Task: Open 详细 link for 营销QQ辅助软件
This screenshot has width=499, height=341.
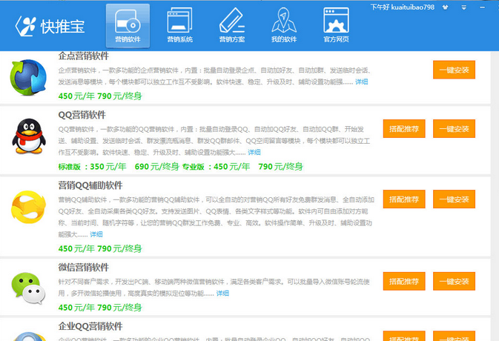Action: pos(96,234)
